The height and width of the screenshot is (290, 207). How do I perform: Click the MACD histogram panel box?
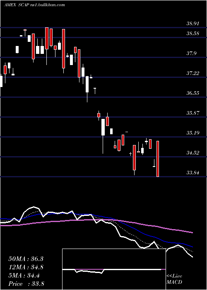114,269
